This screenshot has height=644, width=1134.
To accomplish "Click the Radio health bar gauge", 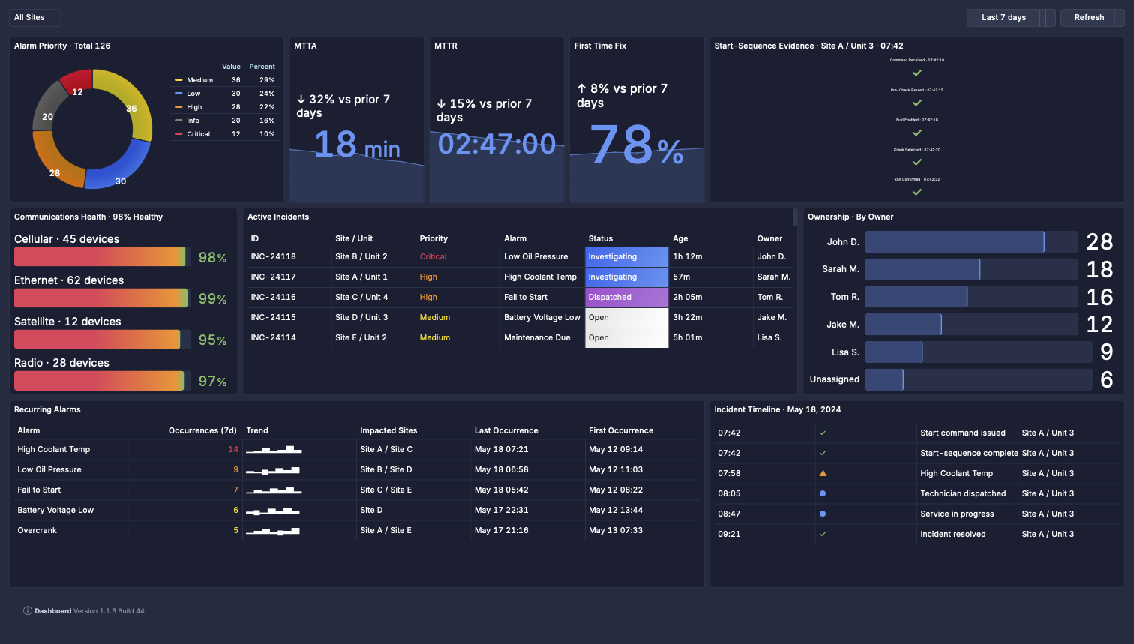I will (x=103, y=380).
